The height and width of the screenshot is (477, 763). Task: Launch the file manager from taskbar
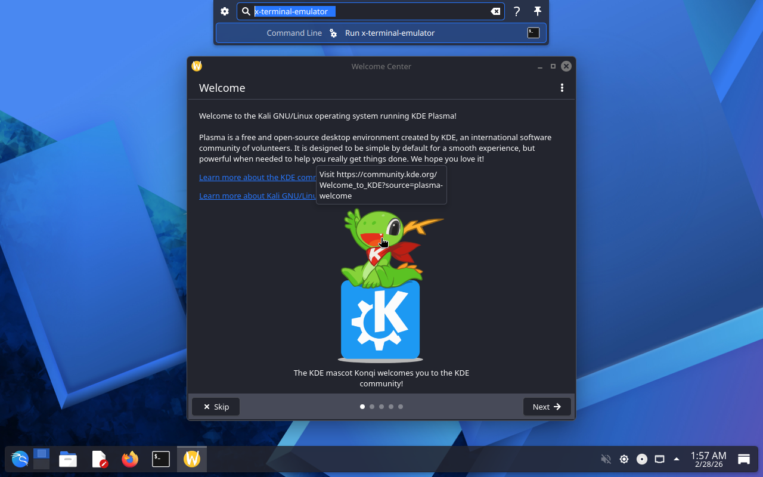click(x=68, y=459)
